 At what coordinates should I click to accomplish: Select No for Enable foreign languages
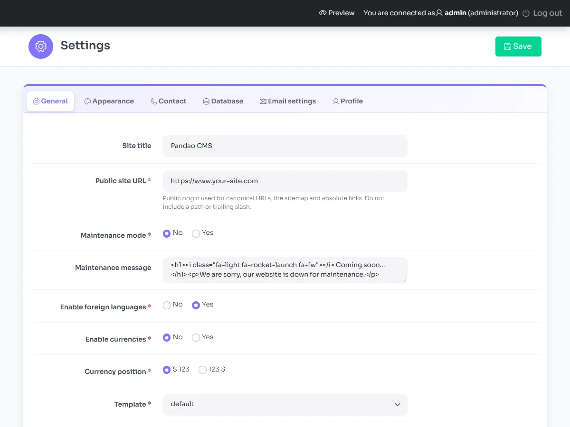point(167,305)
